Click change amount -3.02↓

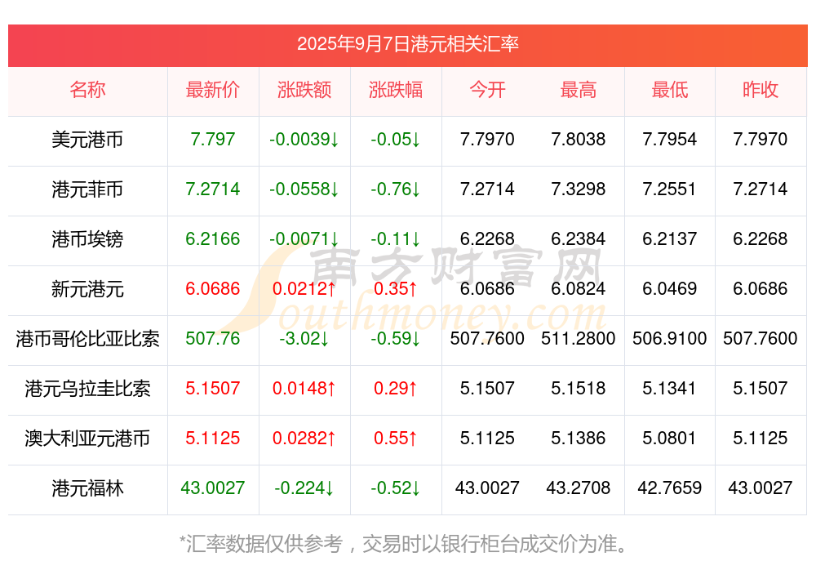coord(304,338)
